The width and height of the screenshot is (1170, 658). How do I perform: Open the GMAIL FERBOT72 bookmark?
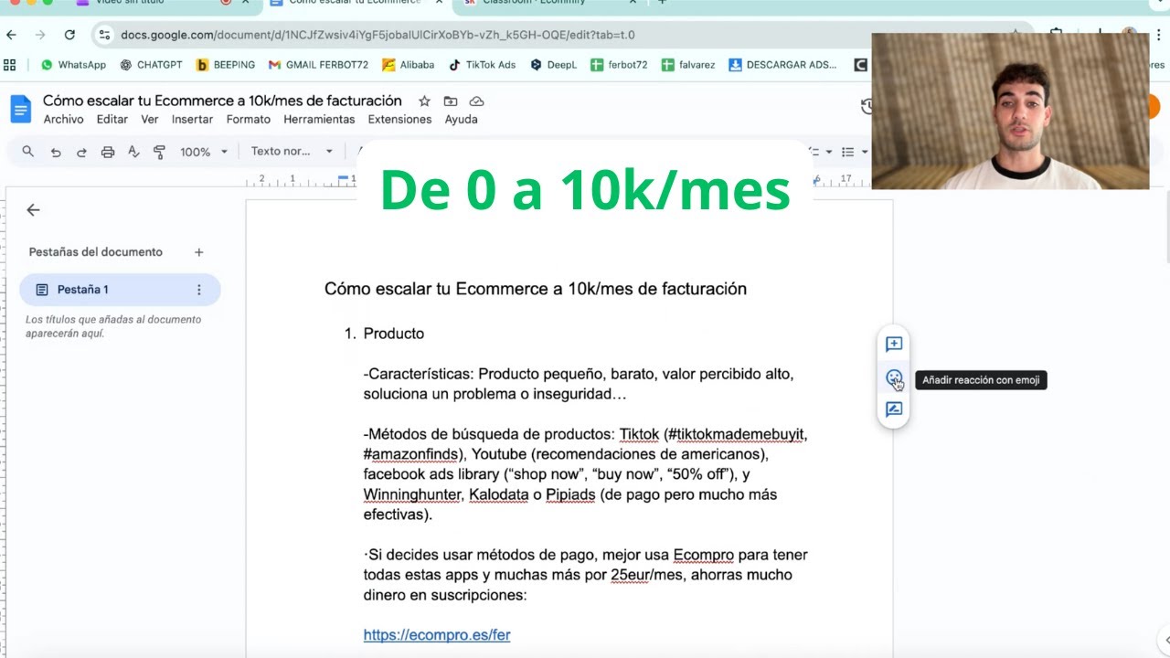pyautogui.click(x=318, y=65)
